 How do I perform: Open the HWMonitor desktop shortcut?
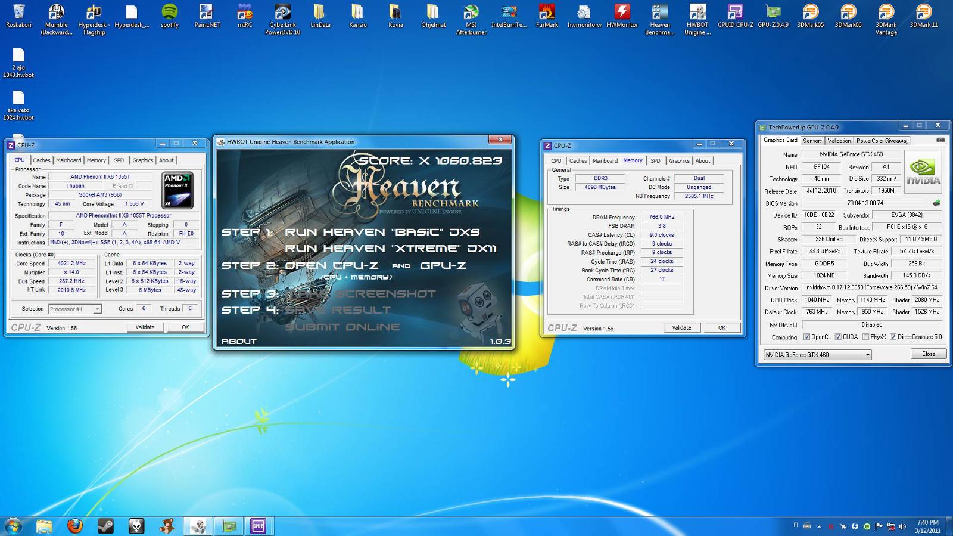coord(622,16)
